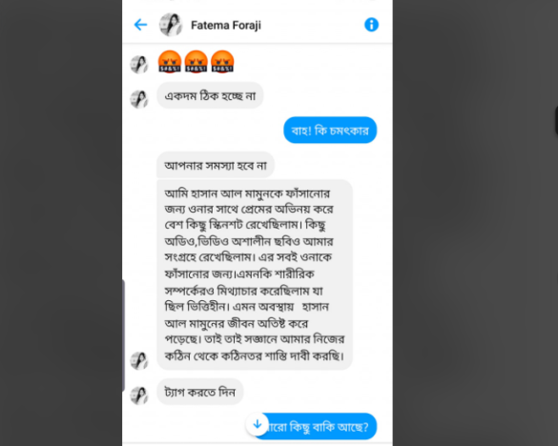Viewport: 558px width, 446px height.
Task: Select message 'আপনার সমস্যা হবে না'
Action: pyautogui.click(x=216, y=165)
